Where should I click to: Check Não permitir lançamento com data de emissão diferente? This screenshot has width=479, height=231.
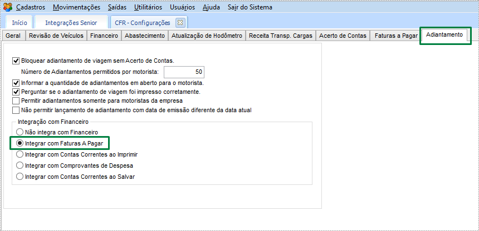pos(16,110)
